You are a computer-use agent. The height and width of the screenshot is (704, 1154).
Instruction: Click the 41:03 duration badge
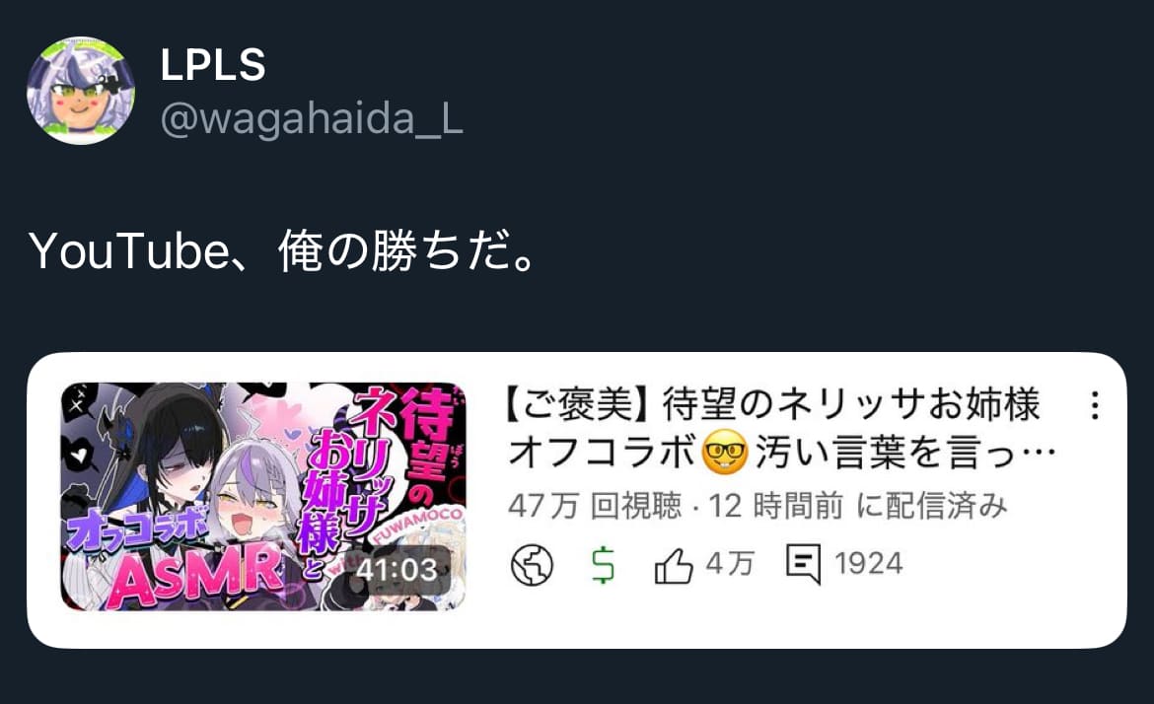coord(397,569)
